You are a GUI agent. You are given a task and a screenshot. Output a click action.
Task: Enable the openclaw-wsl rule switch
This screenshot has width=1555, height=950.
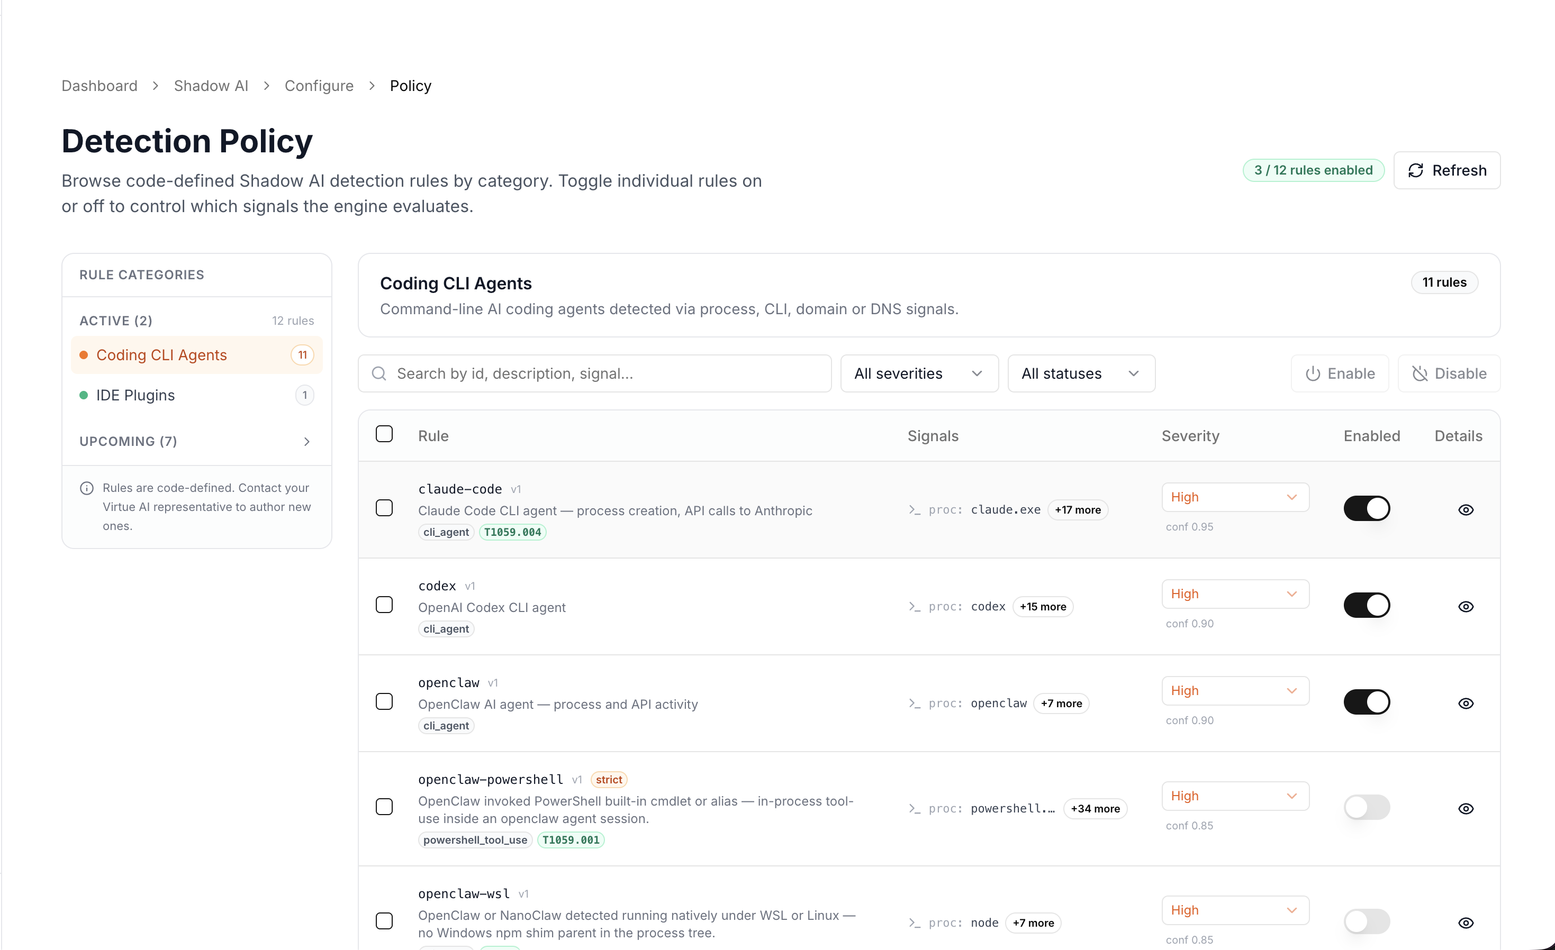(x=1366, y=921)
